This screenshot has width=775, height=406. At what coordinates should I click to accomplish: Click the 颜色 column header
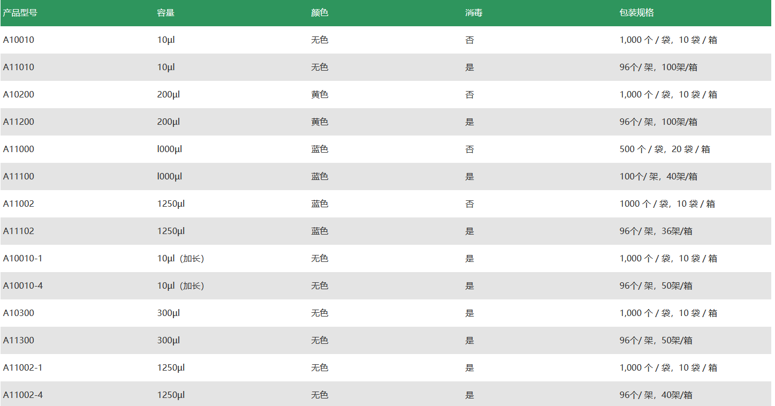320,12
